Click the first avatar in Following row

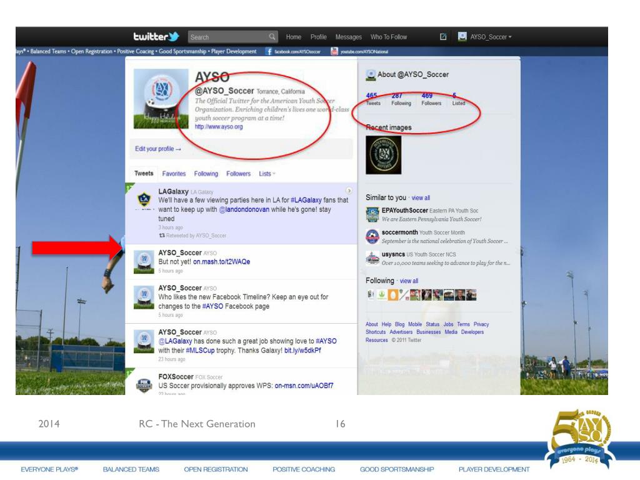[371, 295]
